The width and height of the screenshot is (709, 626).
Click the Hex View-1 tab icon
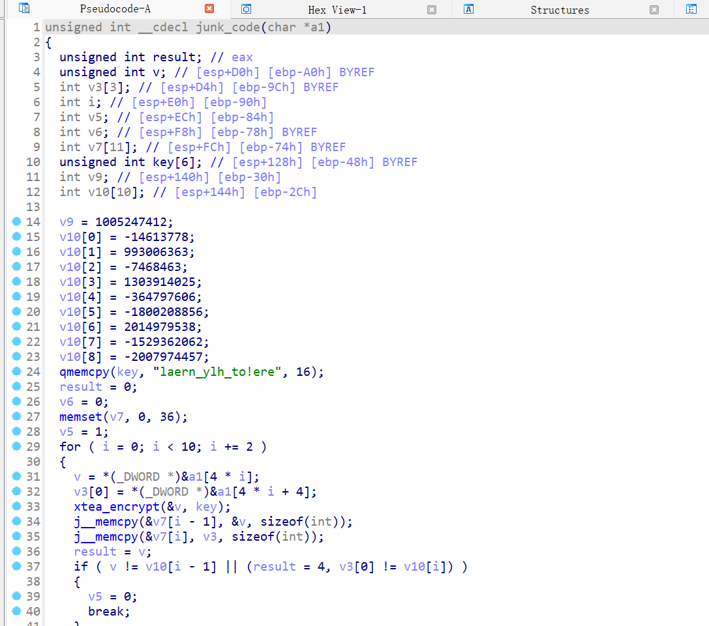[x=246, y=9]
